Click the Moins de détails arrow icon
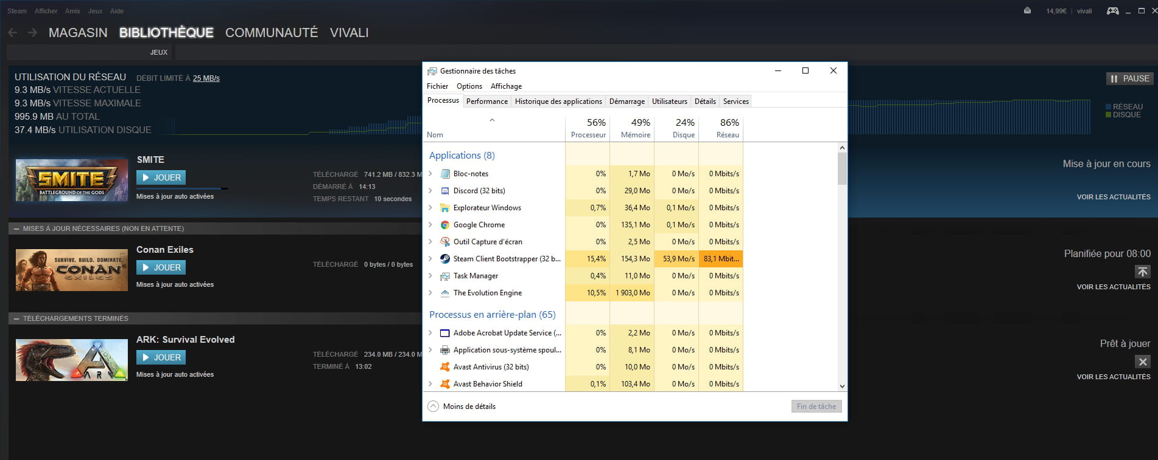Screen dimensions: 1158x460 pyautogui.click(x=433, y=407)
